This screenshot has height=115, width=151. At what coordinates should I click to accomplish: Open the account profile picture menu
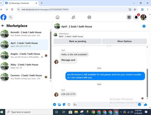[x=143, y=17]
